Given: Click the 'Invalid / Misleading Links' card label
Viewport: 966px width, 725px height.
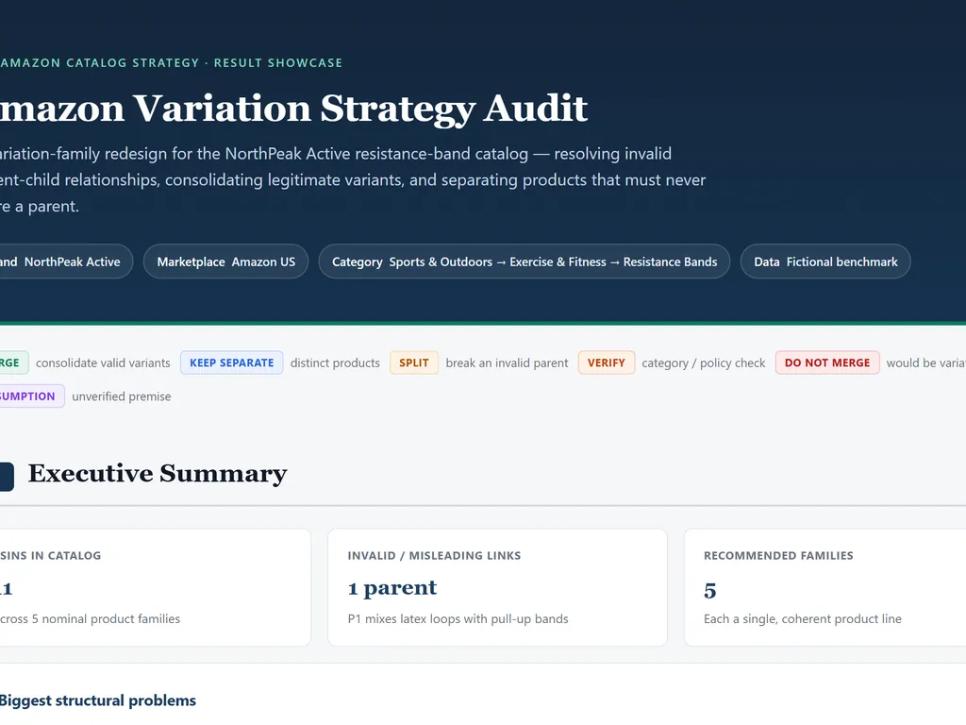Looking at the screenshot, I should (x=434, y=555).
